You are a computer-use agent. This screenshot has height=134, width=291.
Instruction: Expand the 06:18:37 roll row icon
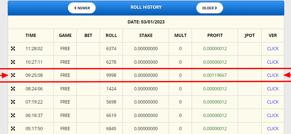point(13,115)
